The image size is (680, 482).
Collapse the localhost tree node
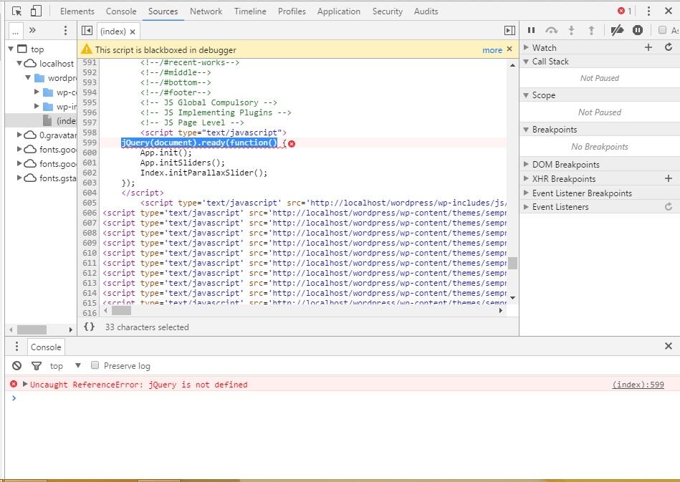coord(19,63)
